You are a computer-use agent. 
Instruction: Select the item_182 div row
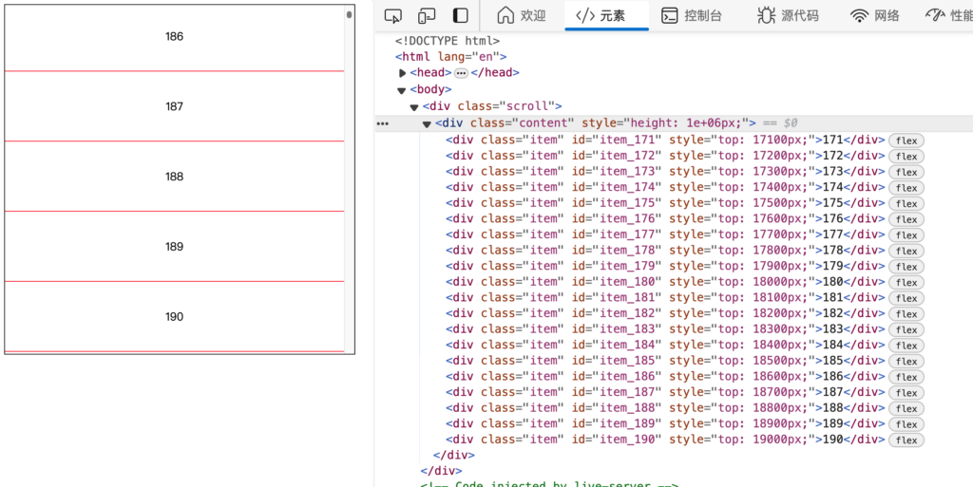click(665, 313)
